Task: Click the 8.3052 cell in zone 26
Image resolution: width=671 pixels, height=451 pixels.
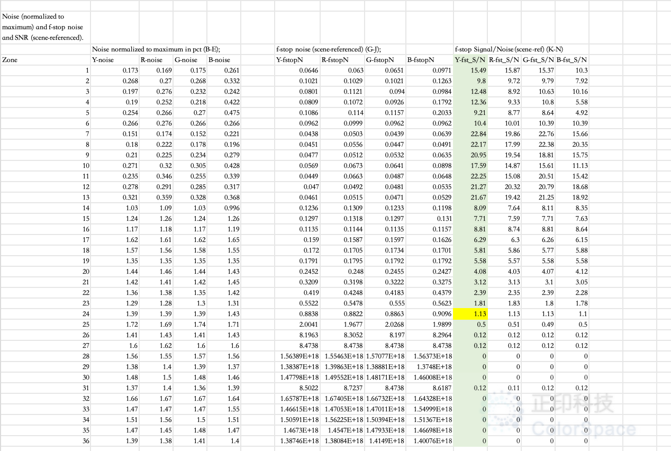Action: pyautogui.click(x=342, y=335)
